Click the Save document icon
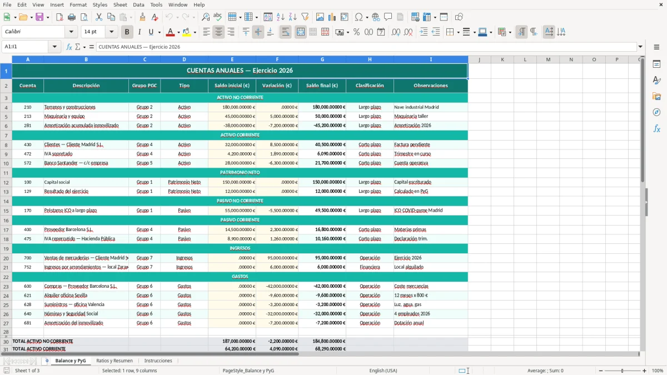 pyautogui.click(x=39, y=17)
